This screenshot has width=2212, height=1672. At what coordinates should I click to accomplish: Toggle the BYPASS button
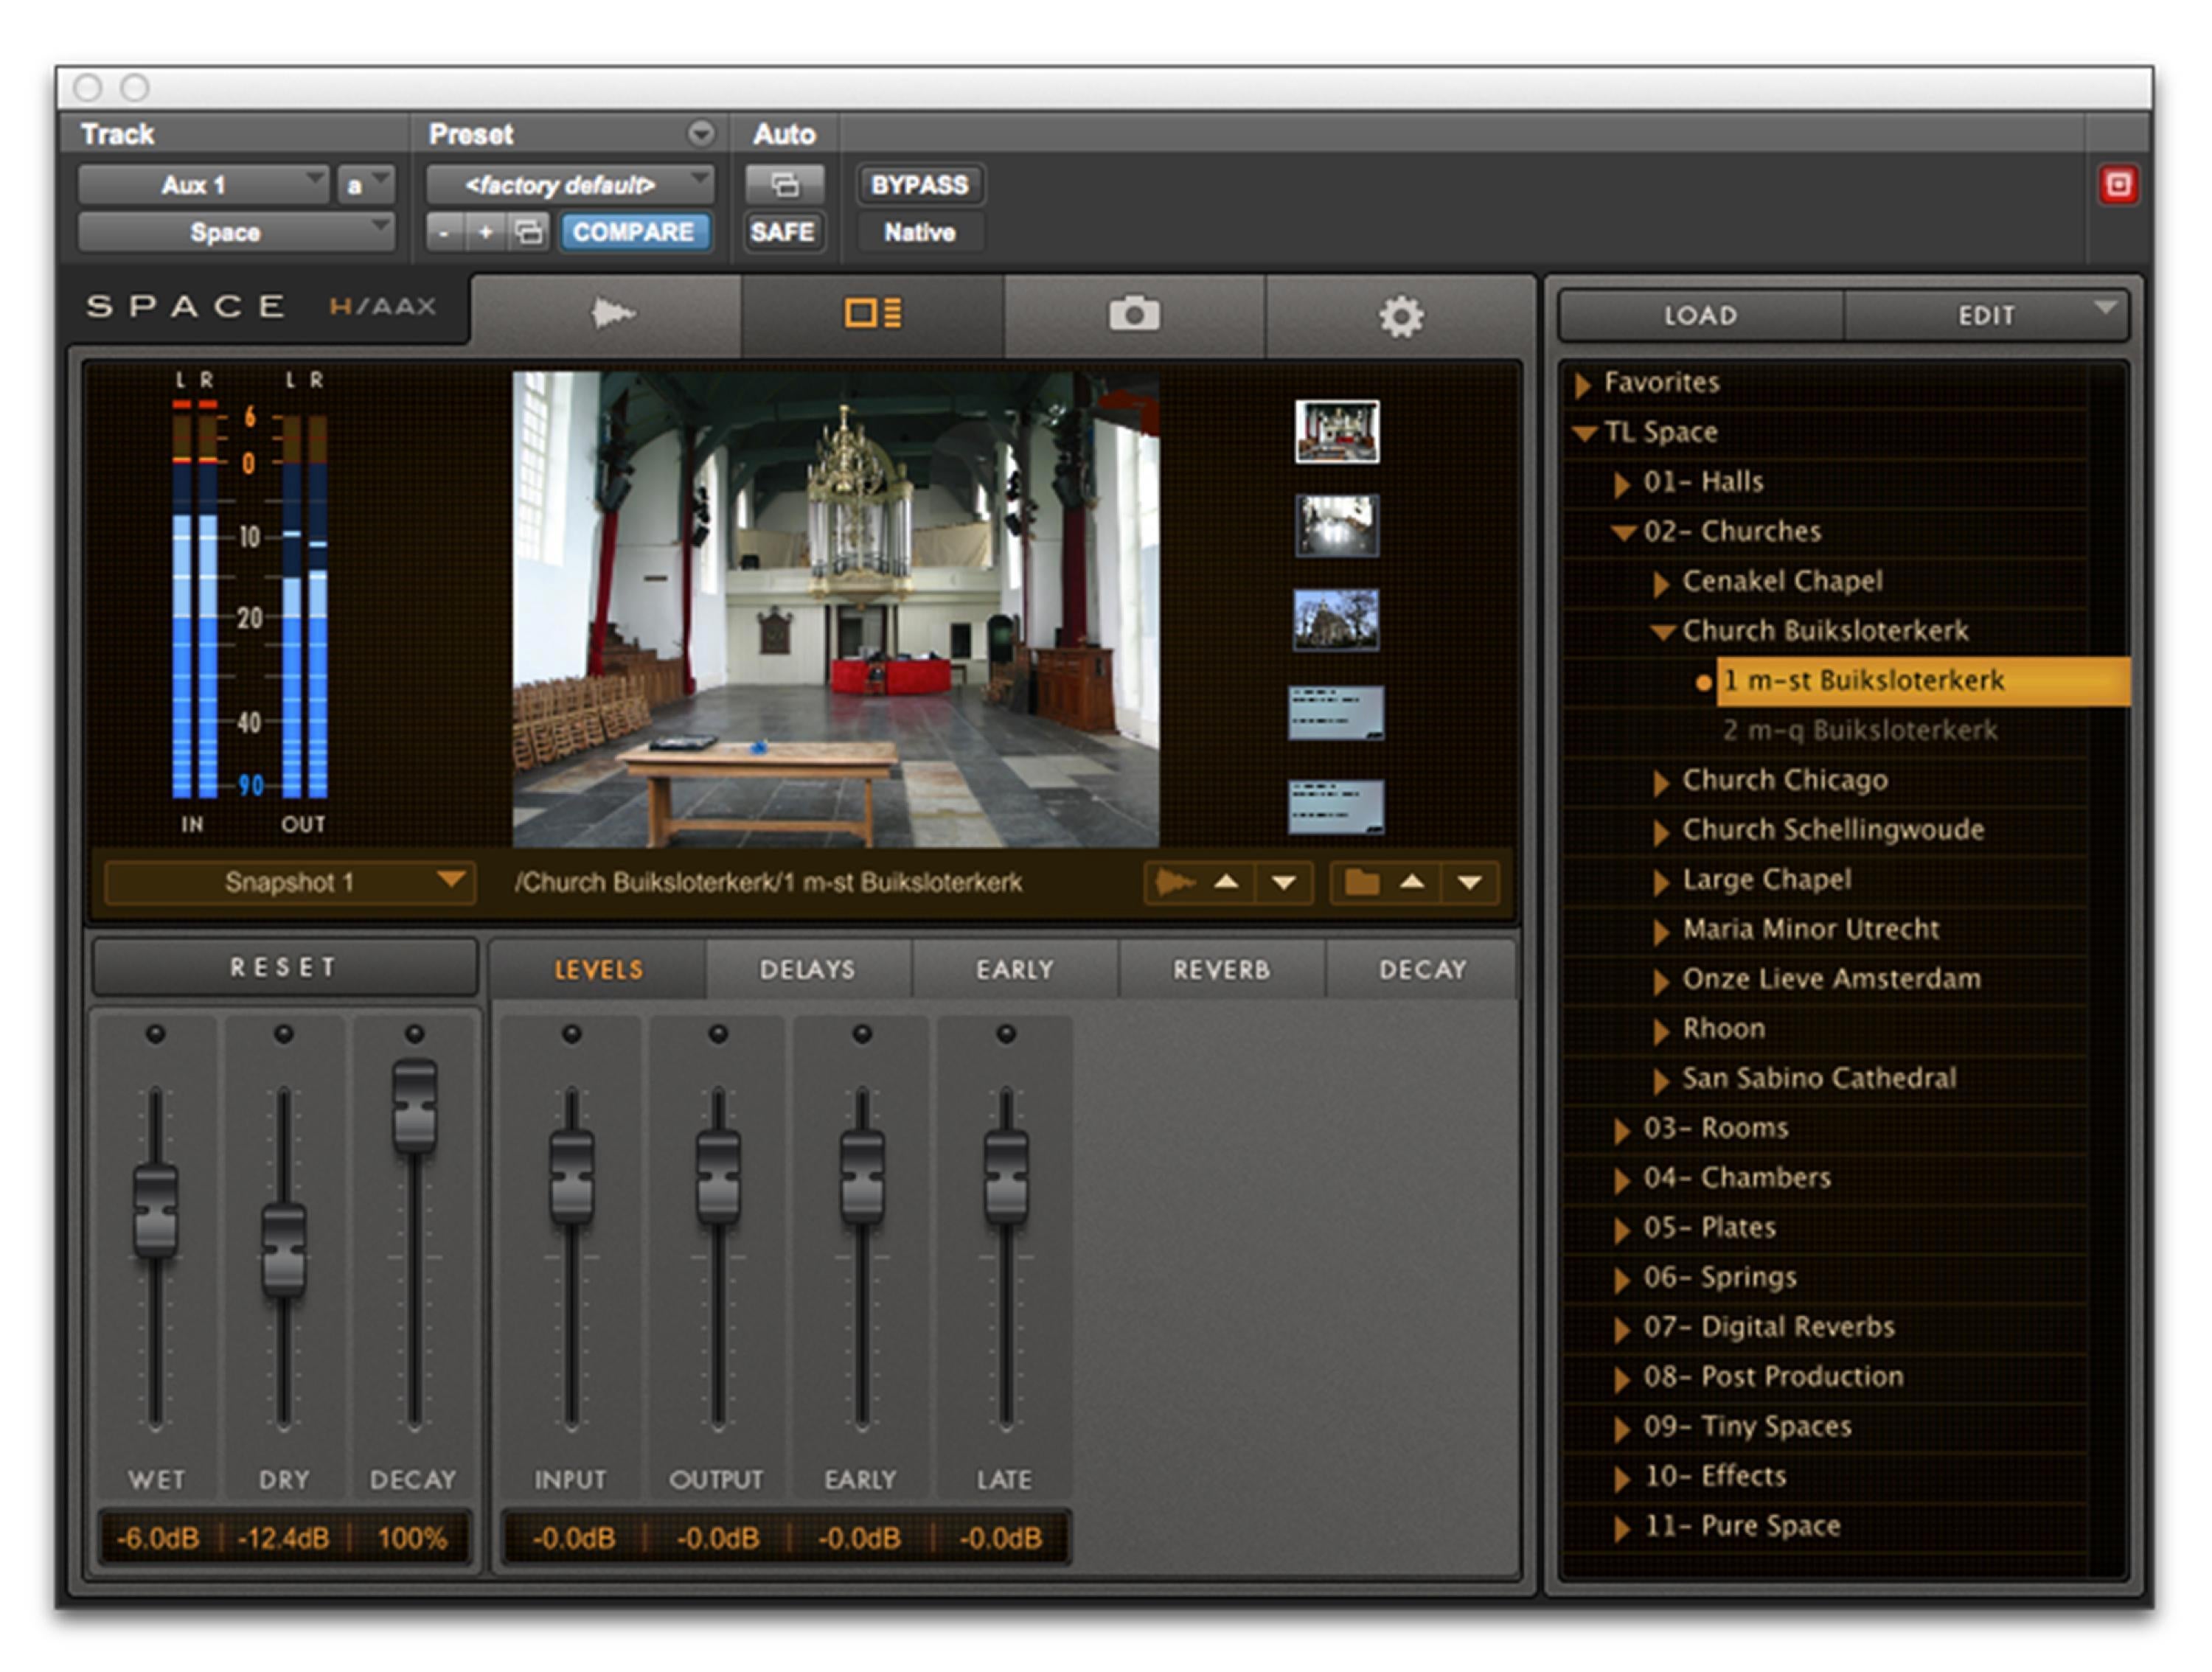919,185
